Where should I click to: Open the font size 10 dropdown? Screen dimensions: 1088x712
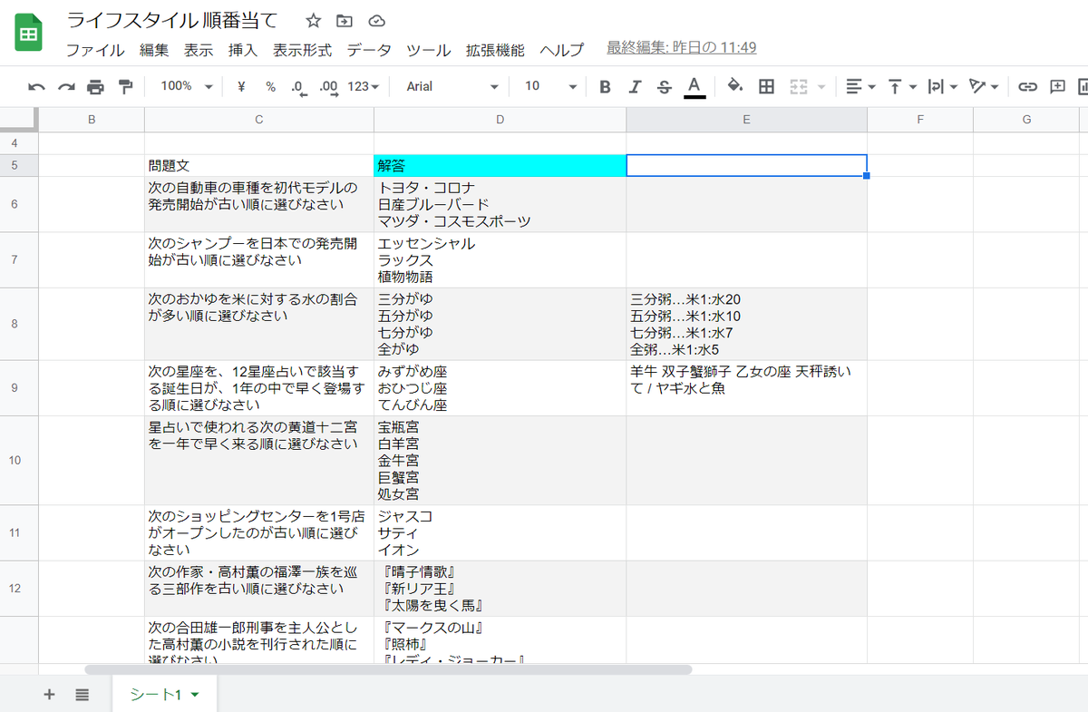tap(550, 86)
